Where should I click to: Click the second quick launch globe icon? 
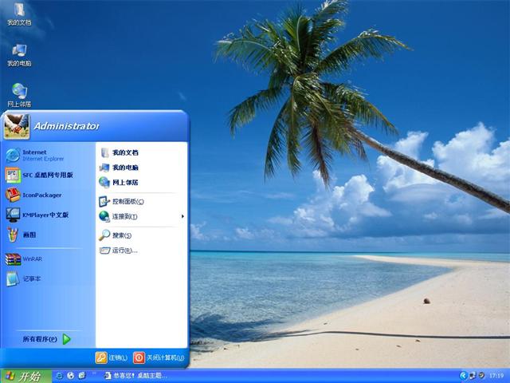pyautogui.click(x=71, y=376)
